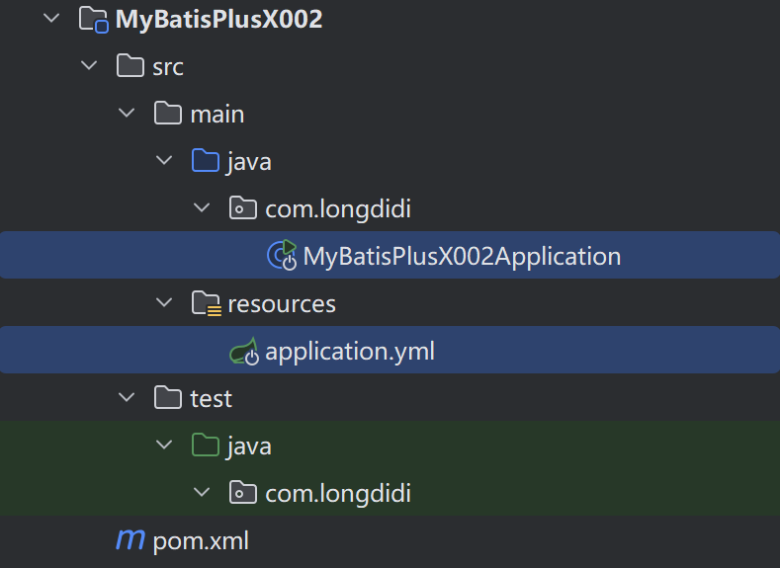Click the resources folder icon
Image resolution: width=780 pixels, height=568 pixels.
click(x=206, y=303)
